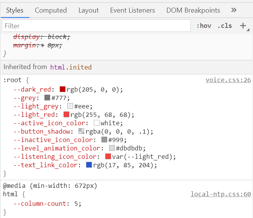253x218 pixels.
Task: Click the --listening_icon_color property name
Action: click(55, 157)
